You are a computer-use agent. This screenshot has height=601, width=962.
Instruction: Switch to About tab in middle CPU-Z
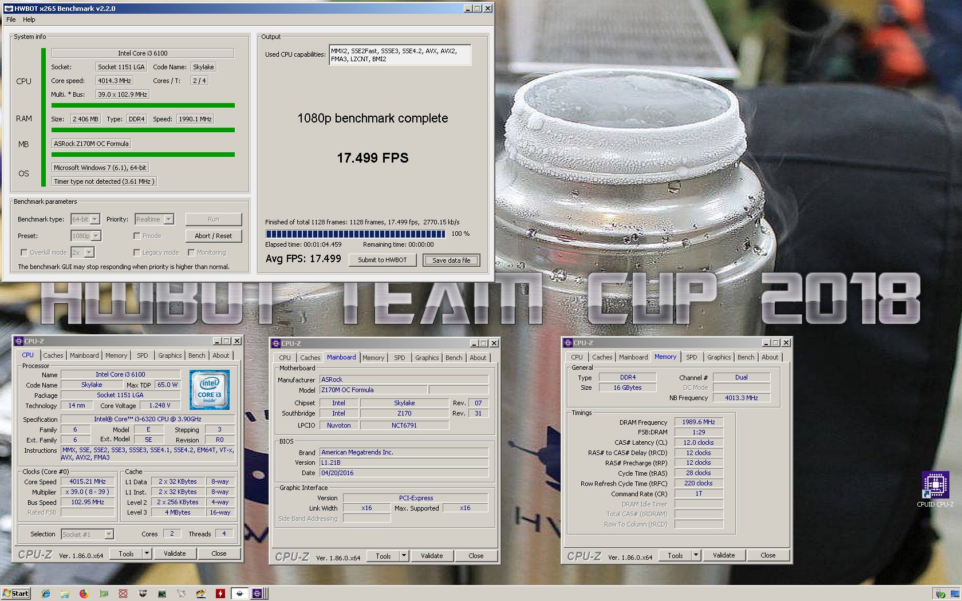(x=478, y=358)
